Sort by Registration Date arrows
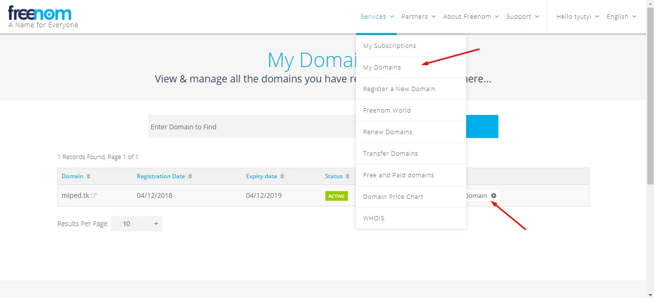 190,176
